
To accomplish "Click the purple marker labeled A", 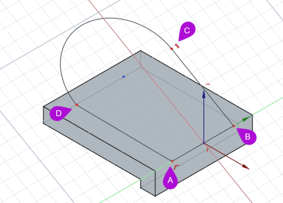I will pos(170,178).
